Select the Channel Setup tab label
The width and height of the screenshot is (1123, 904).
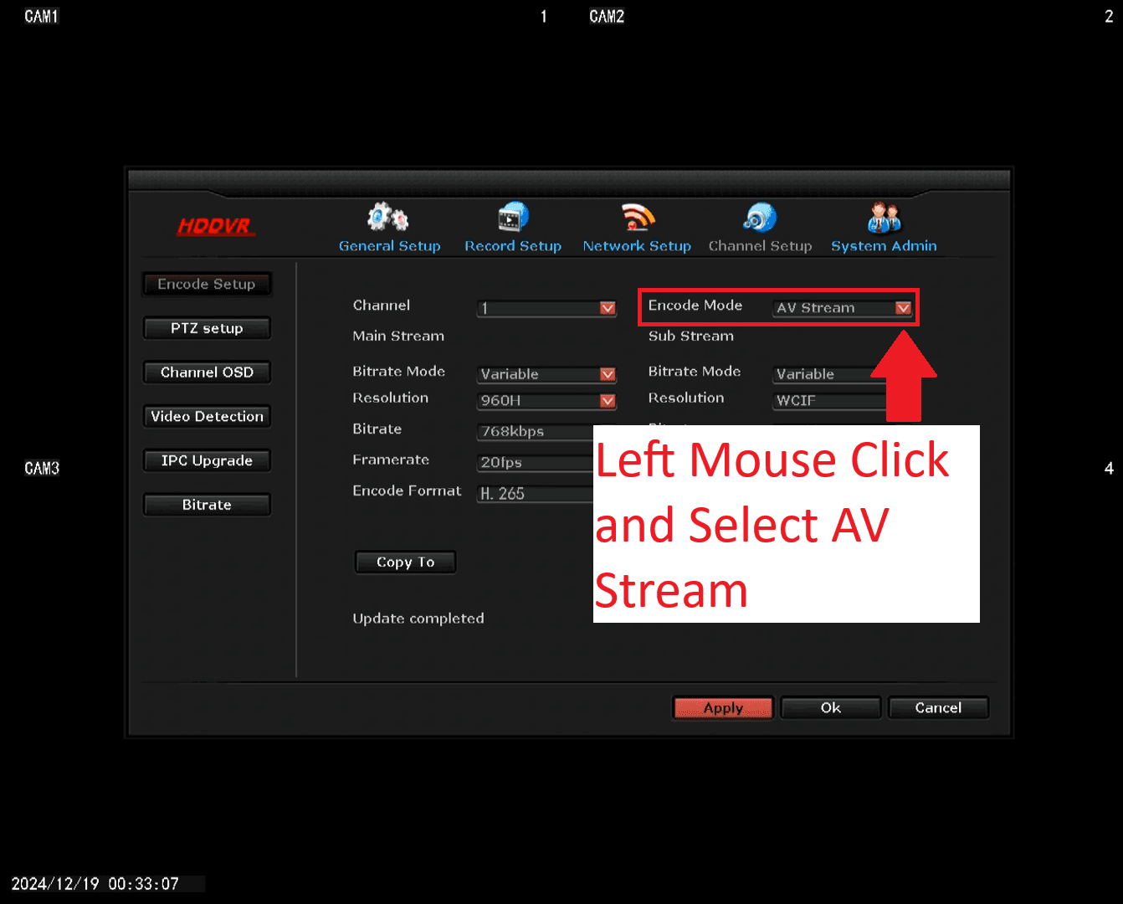(760, 246)
